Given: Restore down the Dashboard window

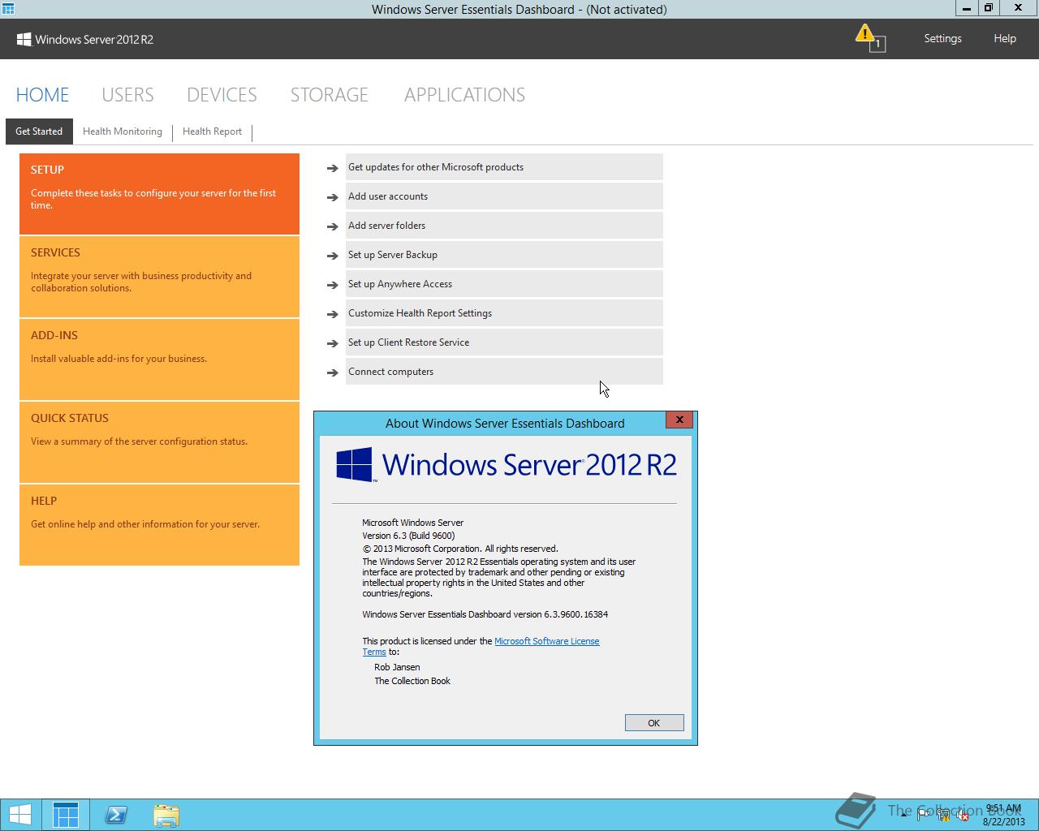Looking at the screenshot, I should click(989, 8).
